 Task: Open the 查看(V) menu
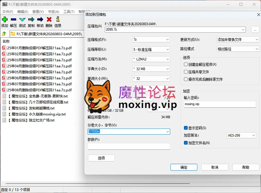(x=38, y=12)
